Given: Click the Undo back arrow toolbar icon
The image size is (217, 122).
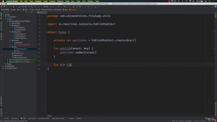Looking at the screenshot, I should click(14, 7).
